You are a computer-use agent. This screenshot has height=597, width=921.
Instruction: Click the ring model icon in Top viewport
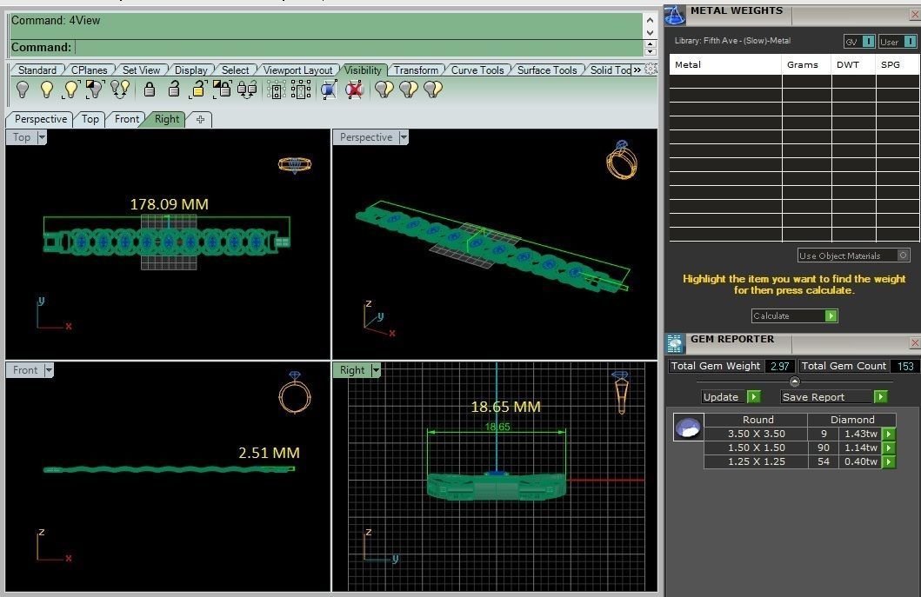(295, 165)
